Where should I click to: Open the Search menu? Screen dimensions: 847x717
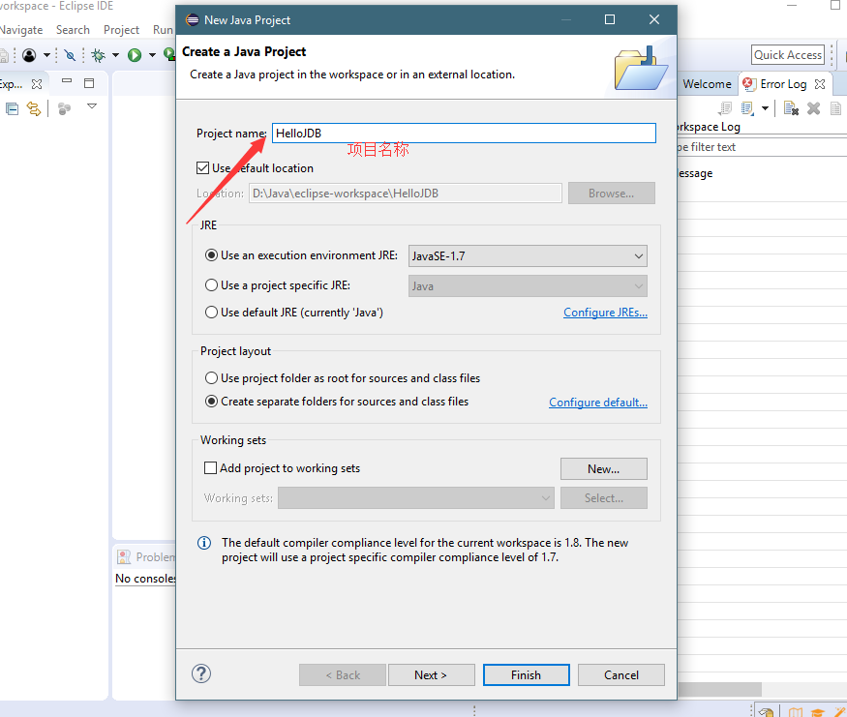pyautogui.click(x=73, y=30)
